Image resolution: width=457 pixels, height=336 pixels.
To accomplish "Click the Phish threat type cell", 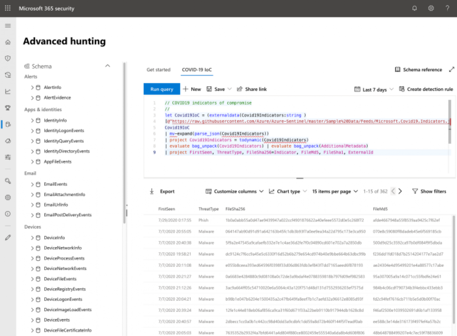I will pyautogui.click(x=204, y=220).
